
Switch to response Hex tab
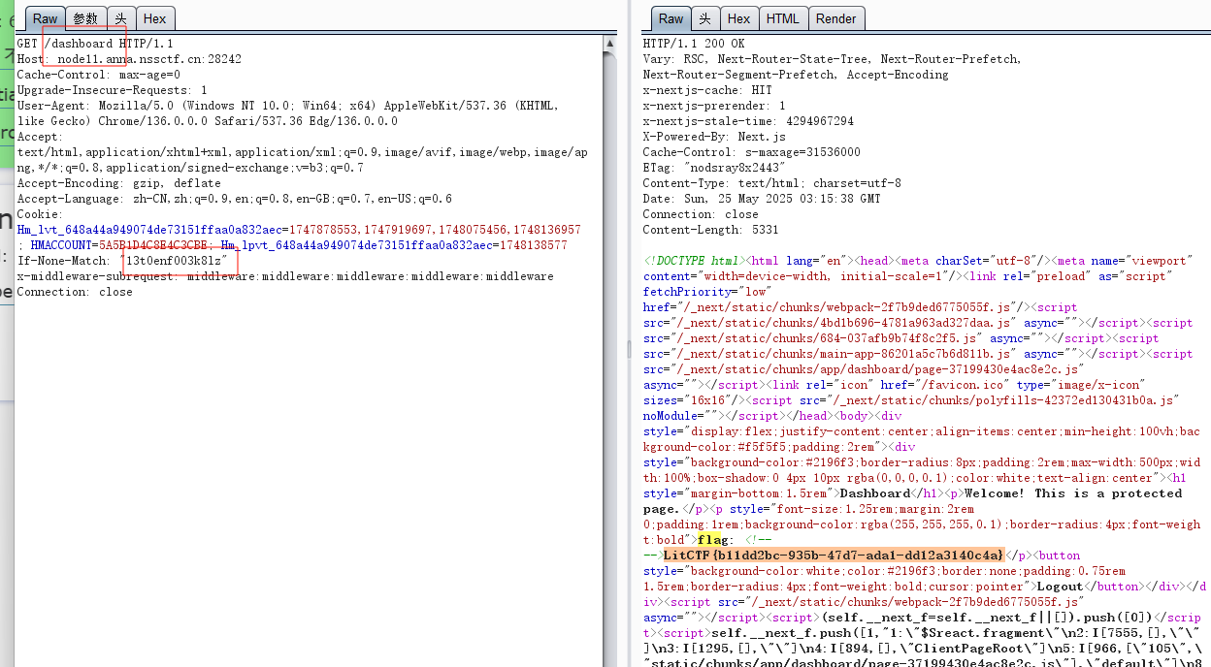739,18
